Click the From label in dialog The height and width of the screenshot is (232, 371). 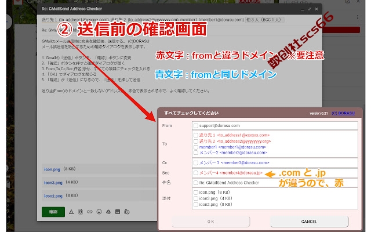167,126
